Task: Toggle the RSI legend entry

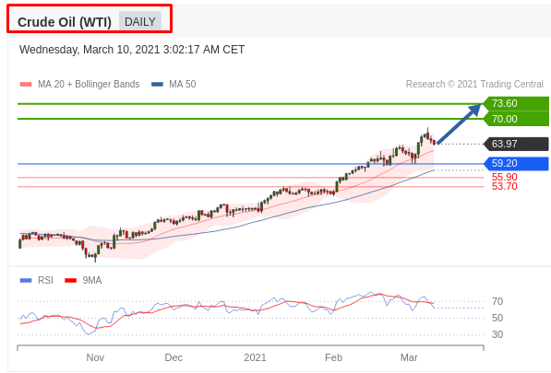Action: pyautogui.click(x=37, y=280)
